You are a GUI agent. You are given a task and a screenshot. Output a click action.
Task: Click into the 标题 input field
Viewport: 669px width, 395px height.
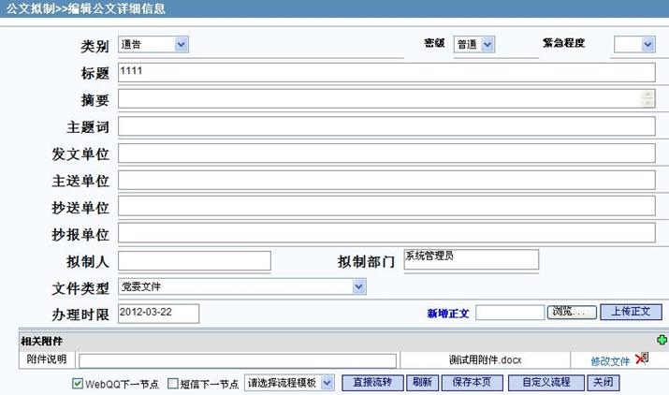[x=385, y=73]
